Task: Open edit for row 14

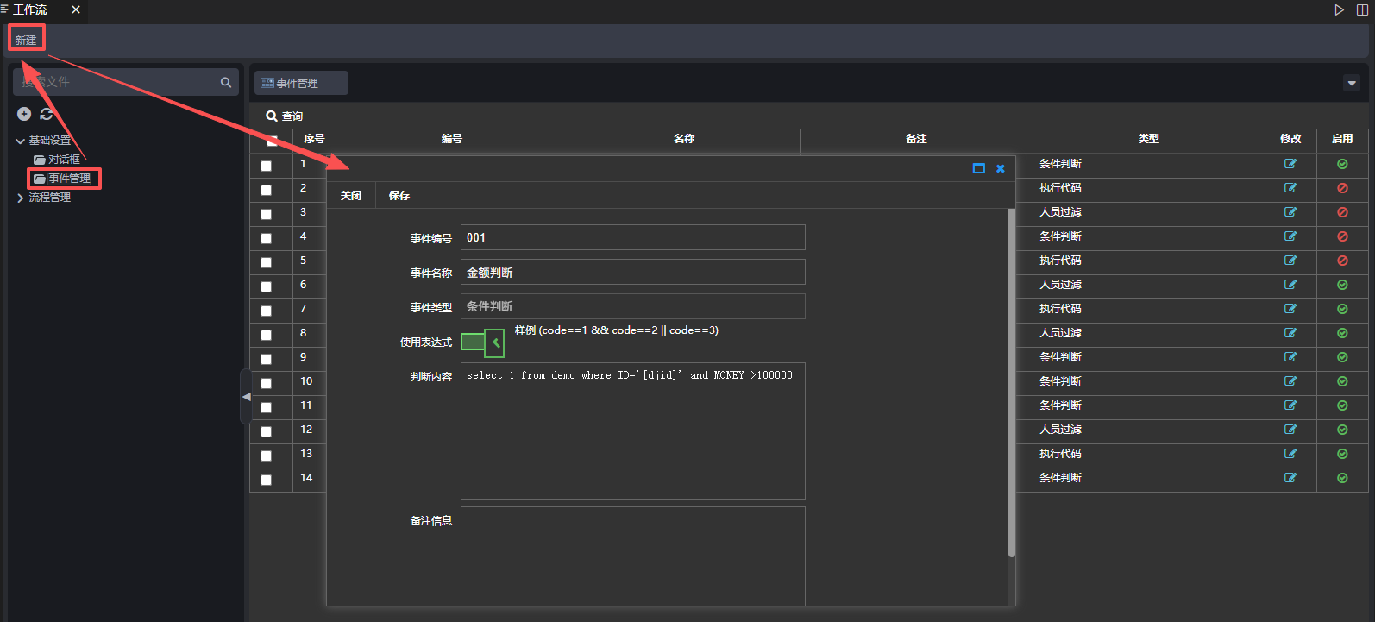Action: tap(1290, 478)
